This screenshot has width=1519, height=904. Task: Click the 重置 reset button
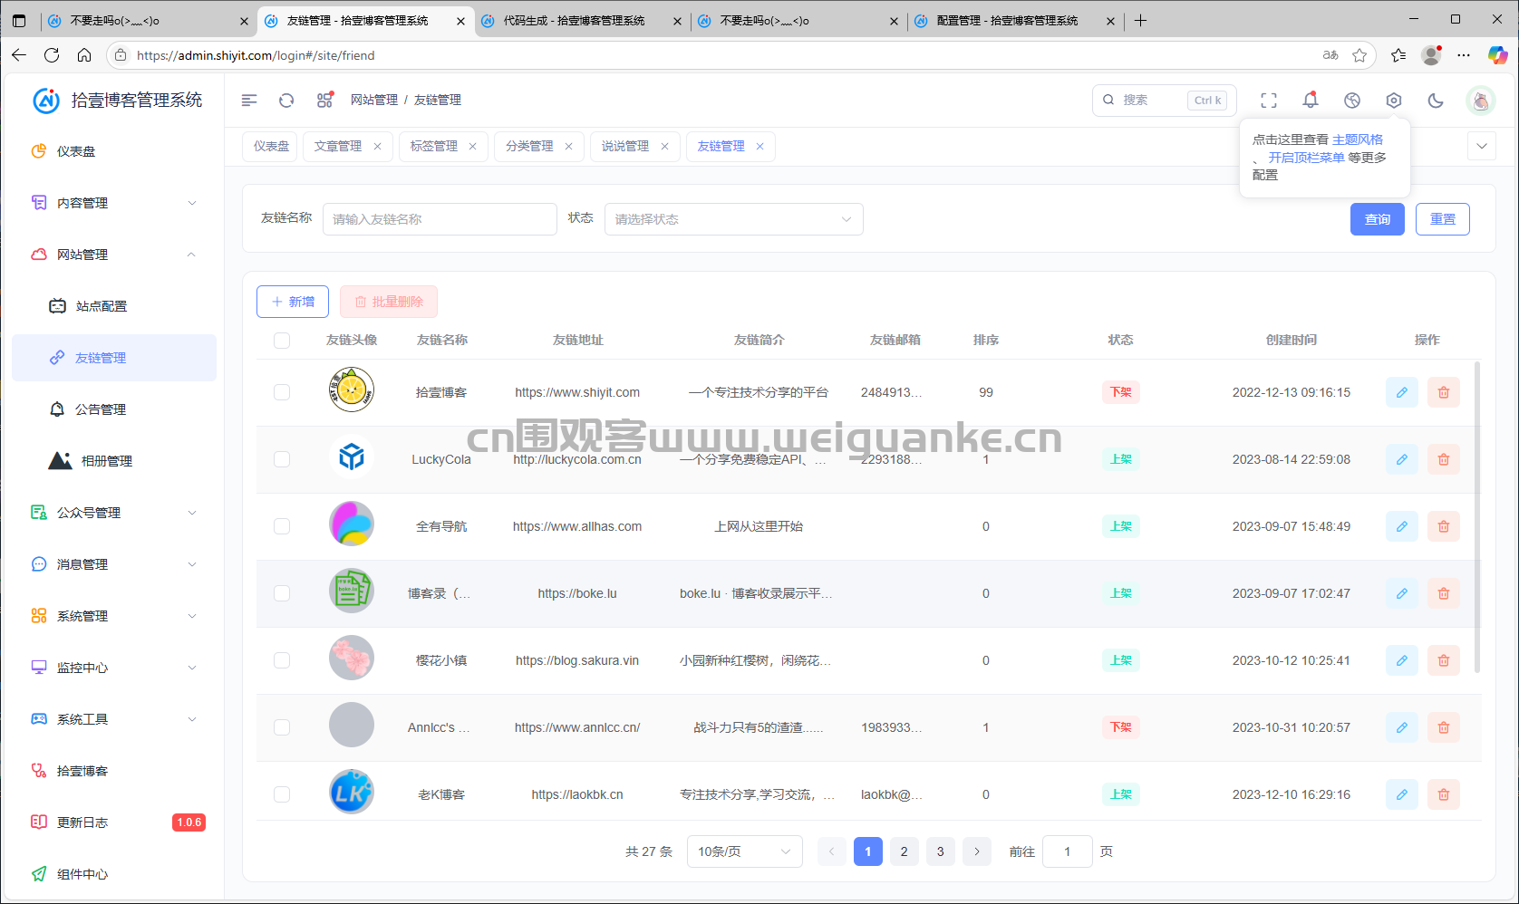pos(1443,219)
